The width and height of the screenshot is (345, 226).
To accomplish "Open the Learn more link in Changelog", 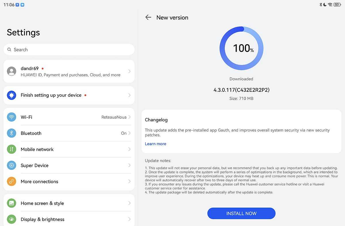I will (156, 144).
